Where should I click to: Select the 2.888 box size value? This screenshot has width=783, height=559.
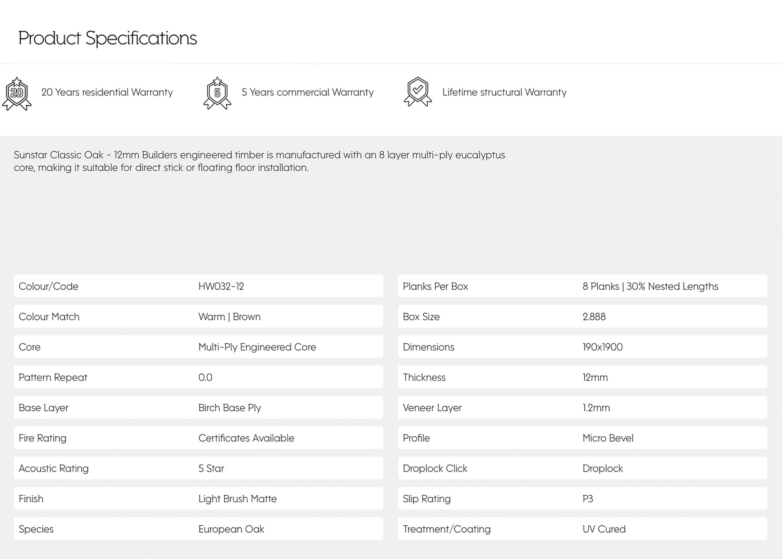pyautogui.click(x=594, y=317)
